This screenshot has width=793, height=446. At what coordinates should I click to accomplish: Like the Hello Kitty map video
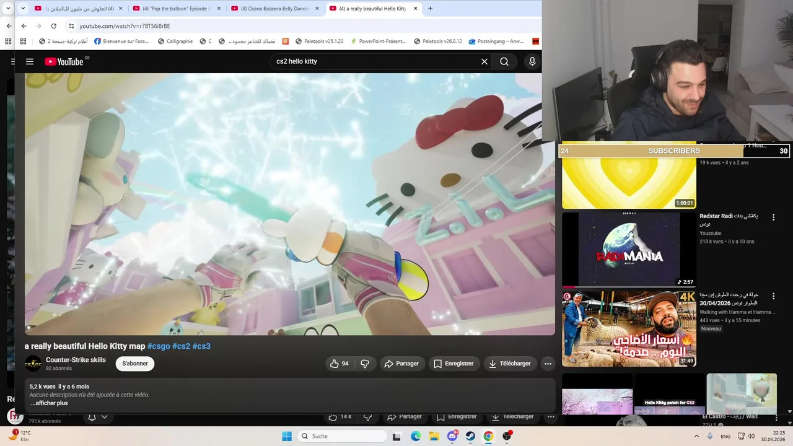340,364
